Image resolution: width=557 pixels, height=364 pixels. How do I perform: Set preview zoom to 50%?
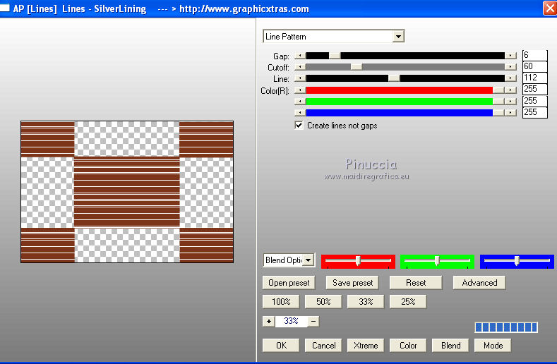pos(323,301)
